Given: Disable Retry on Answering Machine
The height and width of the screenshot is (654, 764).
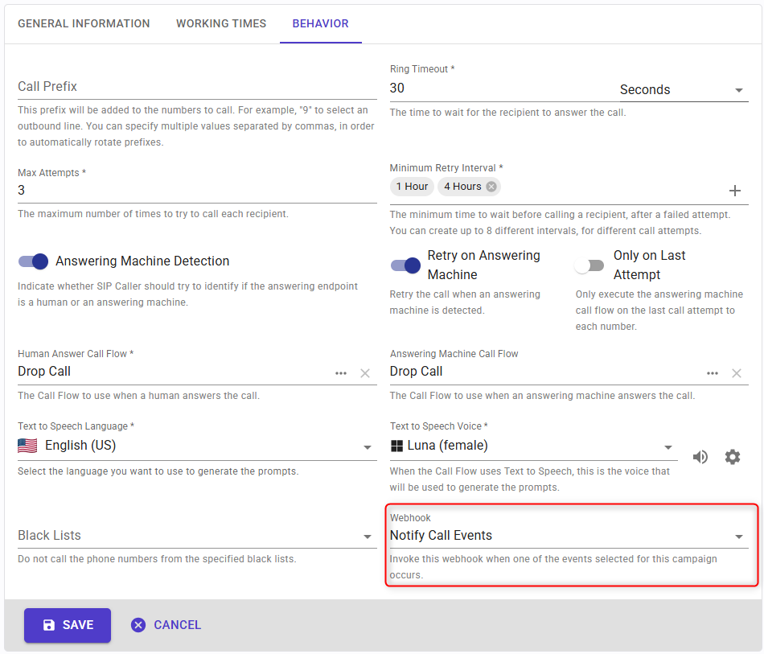Looking at the screenshot, I should point(405,265).
